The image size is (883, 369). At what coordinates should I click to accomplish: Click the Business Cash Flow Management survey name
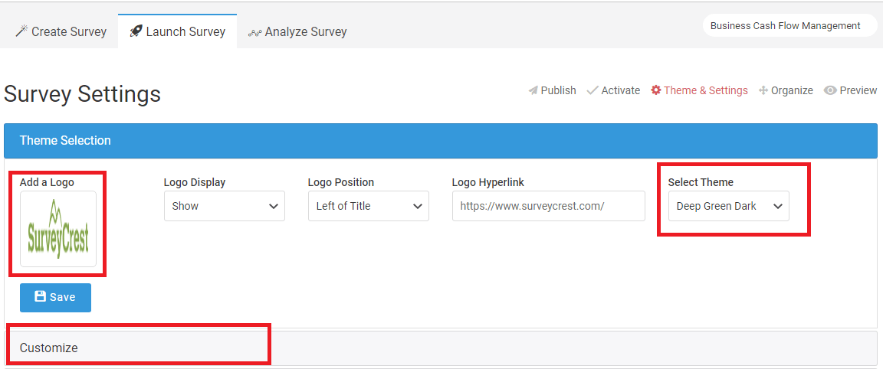pos(785,26)
